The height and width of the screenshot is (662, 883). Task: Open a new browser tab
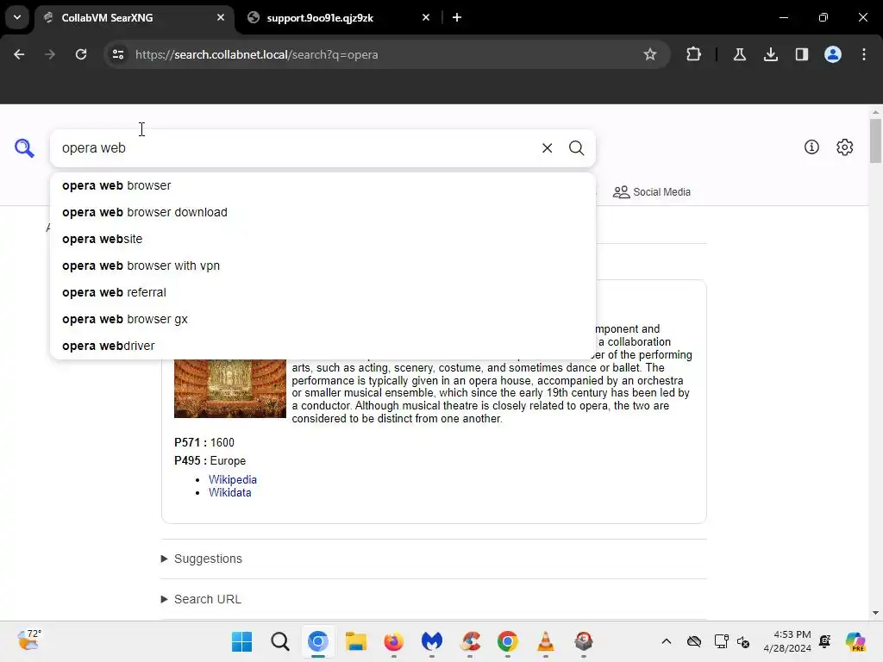457,17
